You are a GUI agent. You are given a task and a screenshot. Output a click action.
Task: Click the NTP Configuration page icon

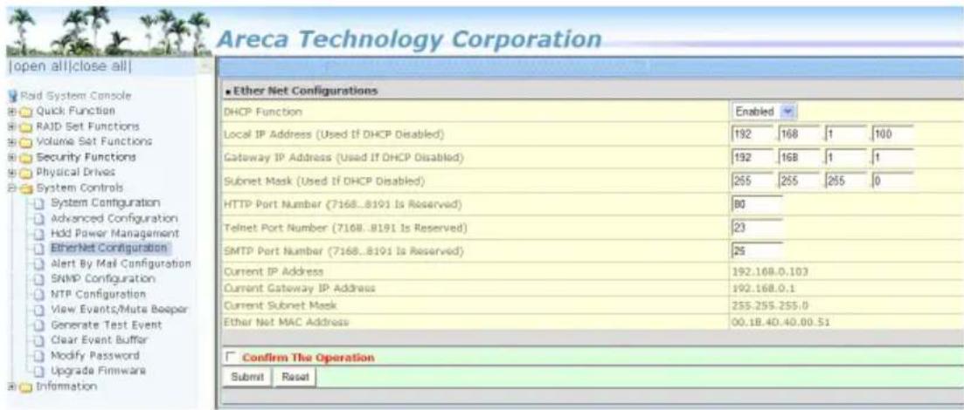[39, 295]
